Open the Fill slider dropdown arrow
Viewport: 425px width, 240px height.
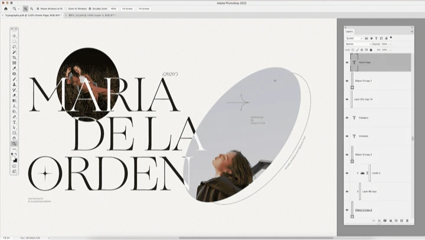[390, 50]
